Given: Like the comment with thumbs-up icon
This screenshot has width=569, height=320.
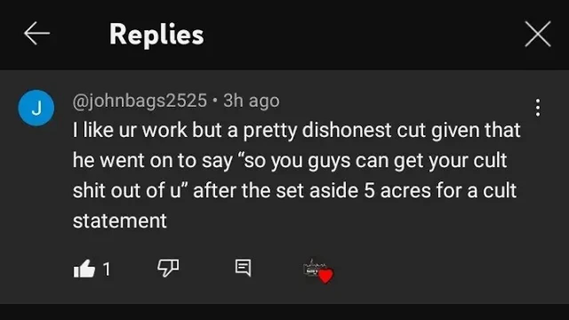Looking at the screenshot, I should [84, 268].
